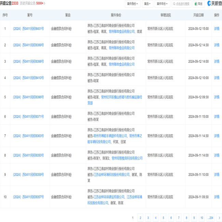
Task: Go to page 3
Action: pyautogui.click(x=148, y=218)
